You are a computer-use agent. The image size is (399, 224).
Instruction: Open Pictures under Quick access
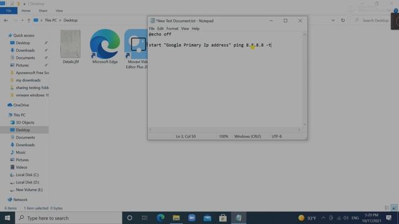pos(22,65)
